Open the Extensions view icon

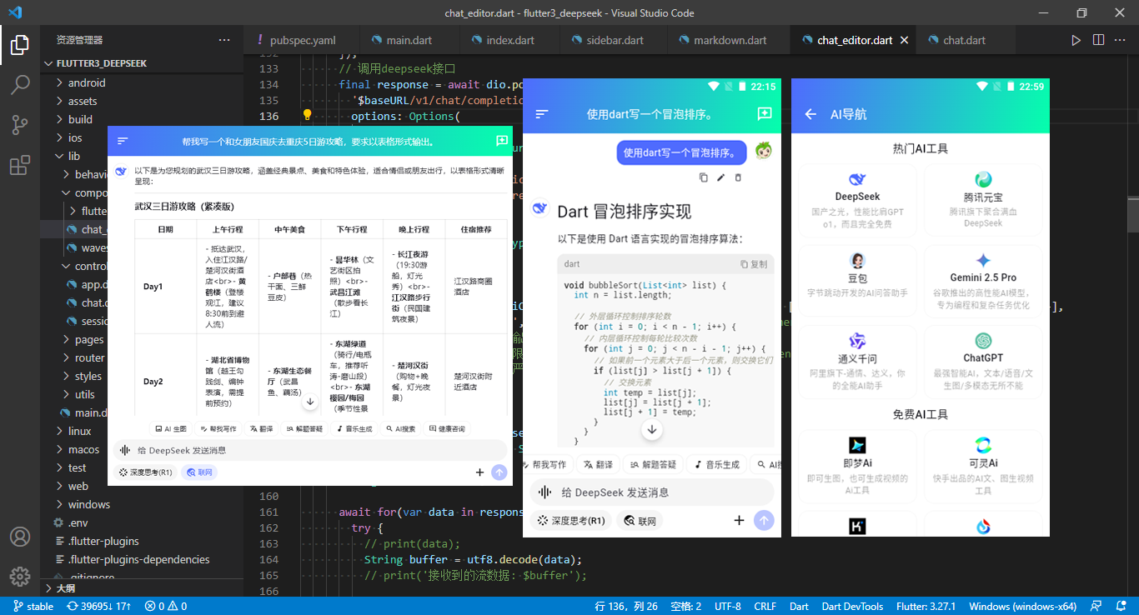click(x=20, y=166)
